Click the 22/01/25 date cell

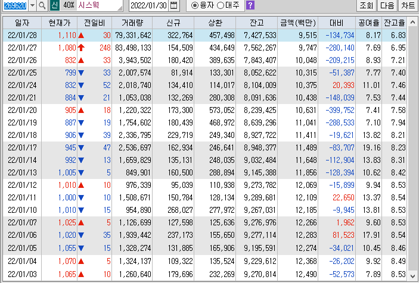click(x=22, y=73)
